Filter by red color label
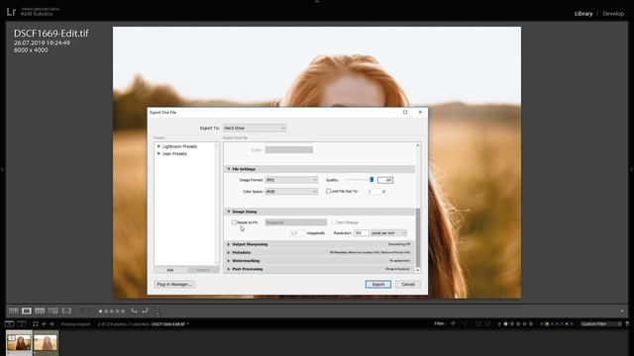This screenshot has height=356, width=634. point(542,323)
